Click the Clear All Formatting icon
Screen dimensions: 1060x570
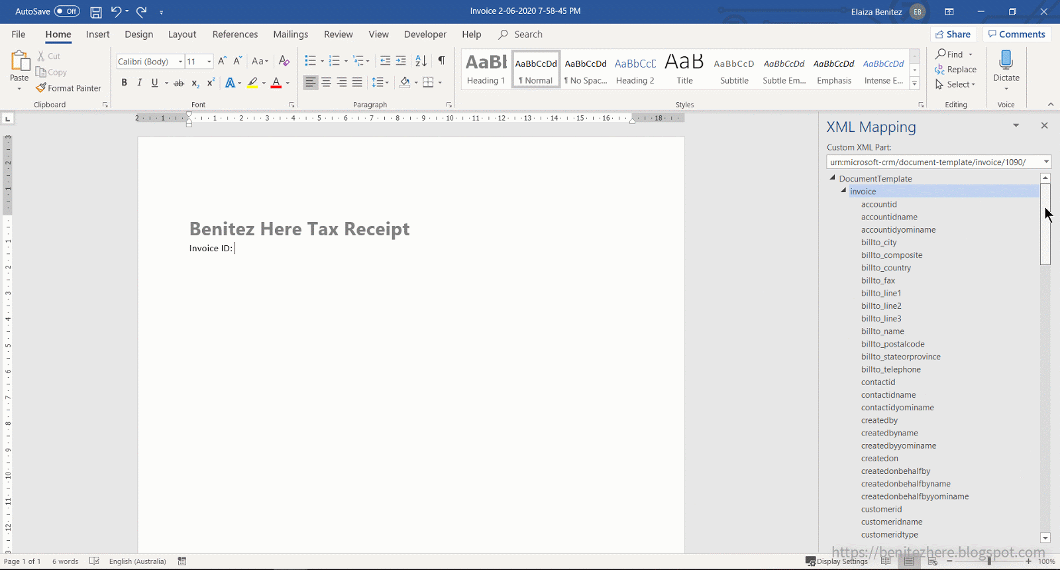(x=284, y=61)
